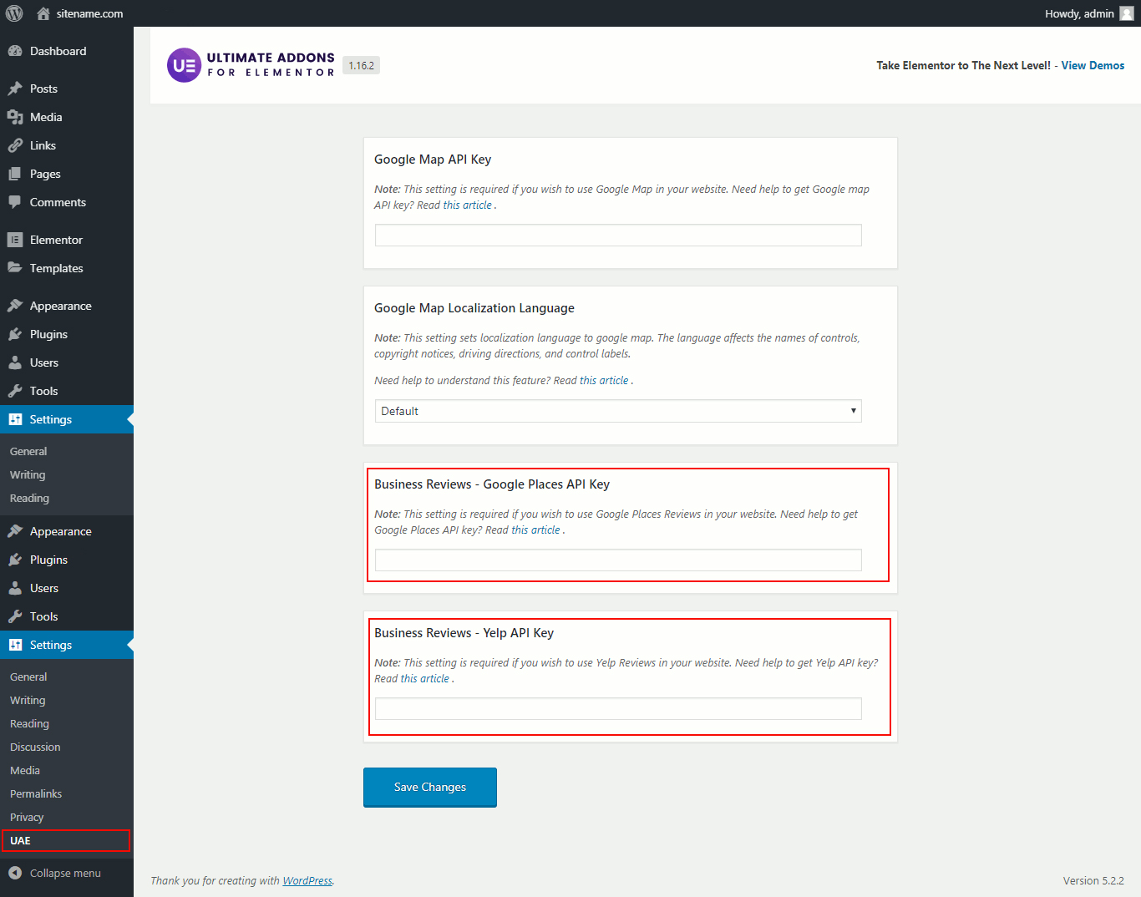This screenshot has width=1141, height=897.
Task: Open the Posts pushpin icon
Action: [x=15, y=89]
